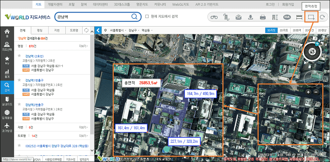Select the 지번 results tab
This screenshot has width=330, height=162.
57,30
